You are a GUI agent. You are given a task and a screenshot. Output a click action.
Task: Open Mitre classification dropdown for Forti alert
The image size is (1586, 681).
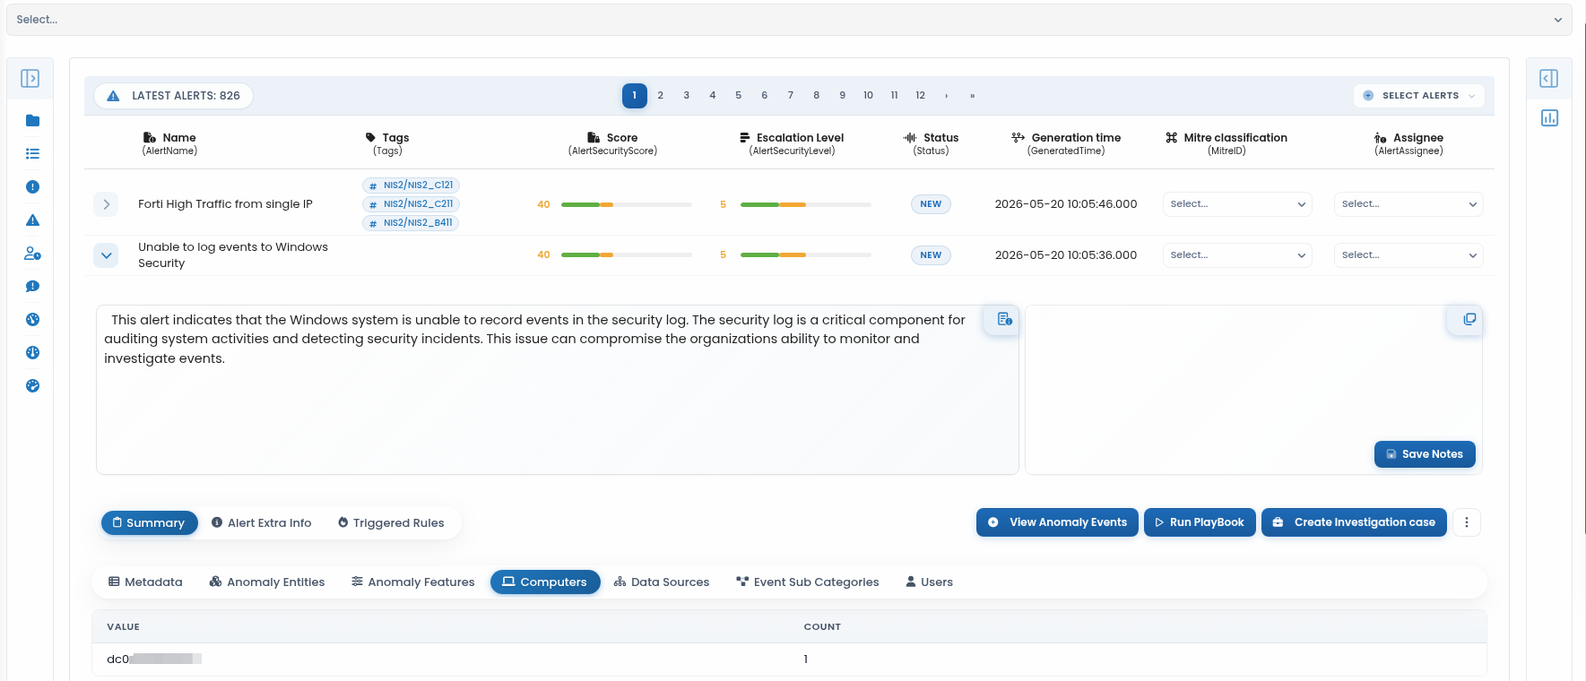click(1237, 204)
